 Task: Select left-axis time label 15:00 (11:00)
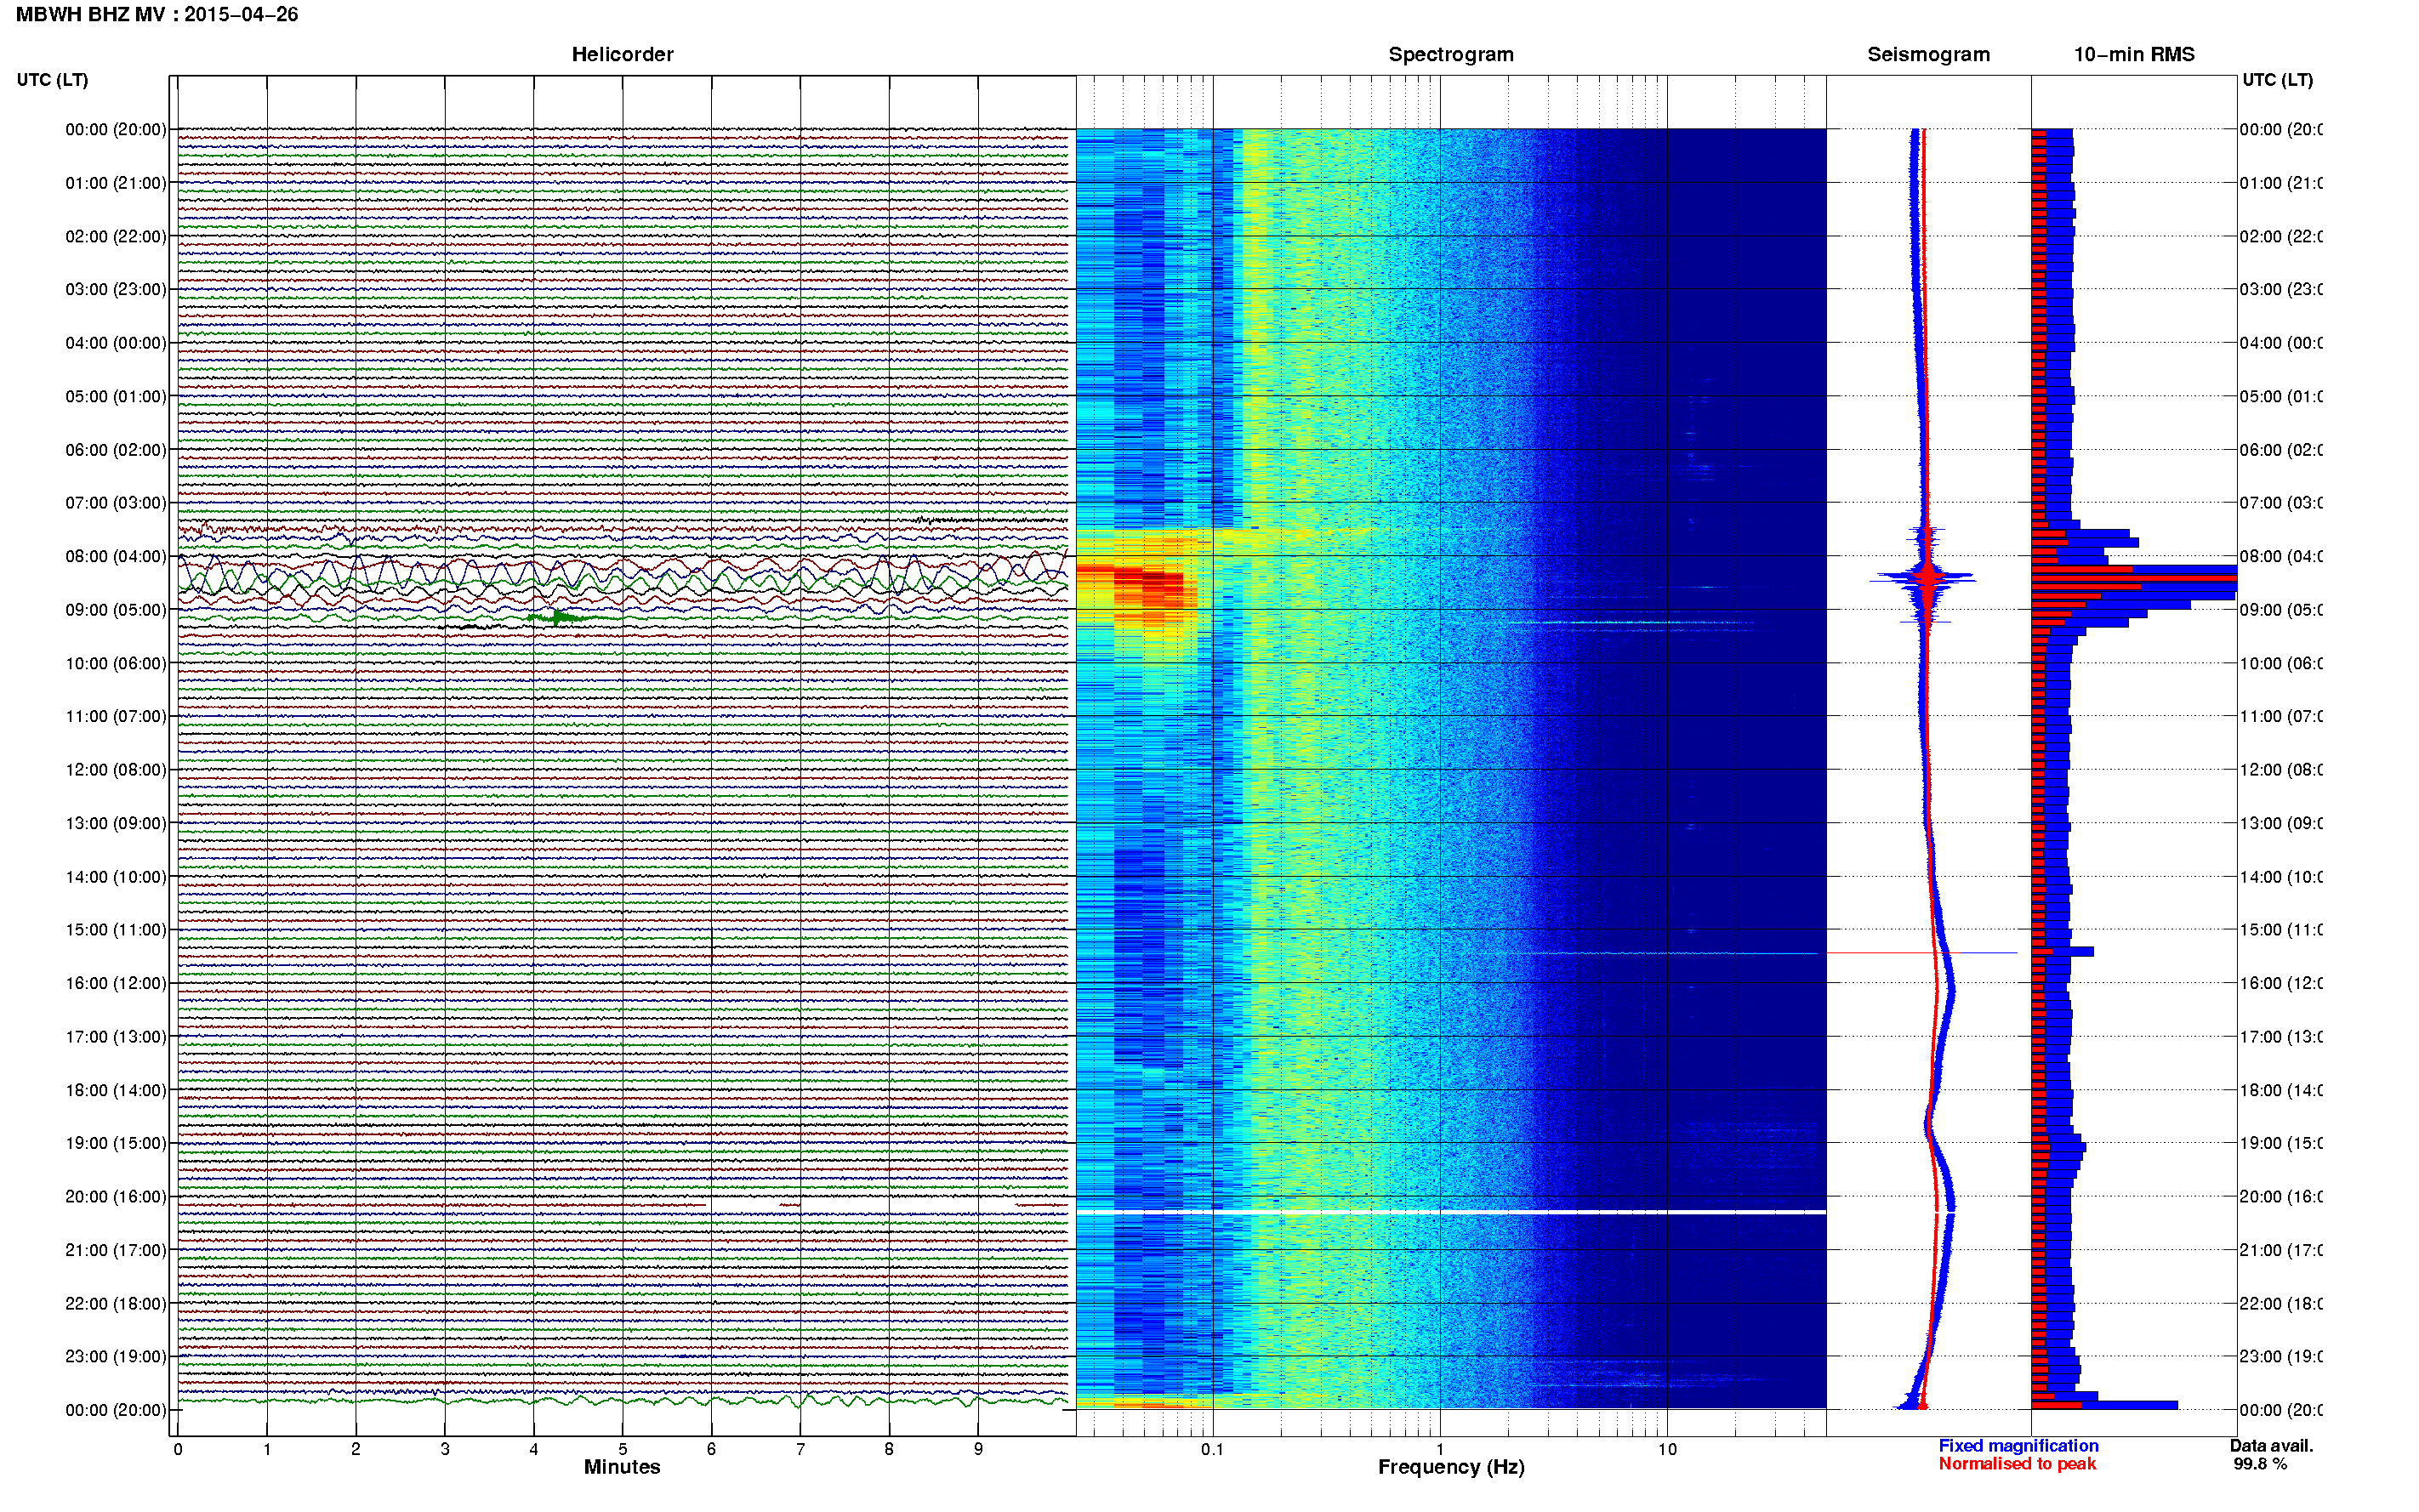click(x=116, y=930)
